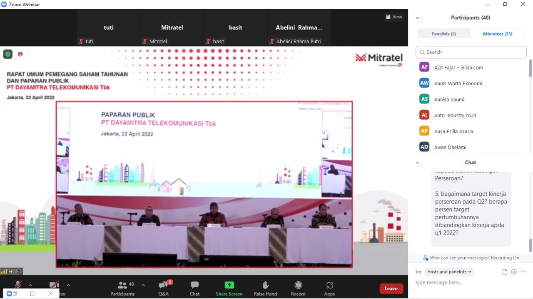Click the participants list scrollbar

click(x=531, y=69)
